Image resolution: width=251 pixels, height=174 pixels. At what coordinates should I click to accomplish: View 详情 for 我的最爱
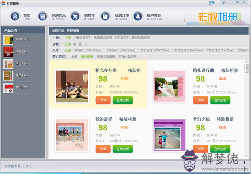click(x=103, y=149)
